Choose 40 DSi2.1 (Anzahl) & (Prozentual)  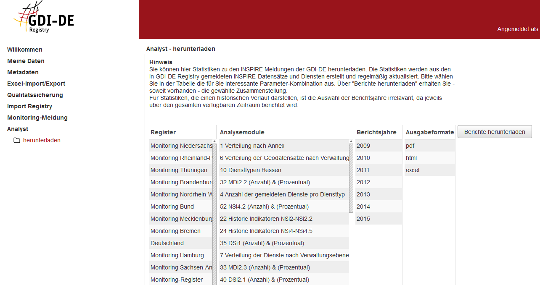[x=284, y=280]
